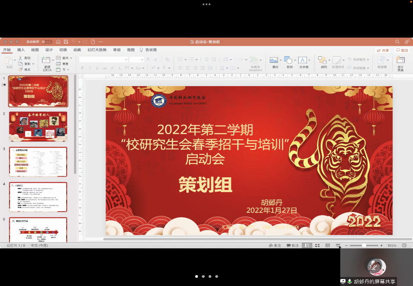The height and width of the screenshot is (286, 413).
Task: Switch to slide sorter view icon
Action: click(317, 245)
